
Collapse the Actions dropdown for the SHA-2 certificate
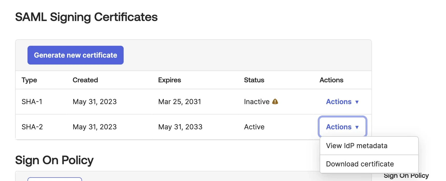point(342,127)
